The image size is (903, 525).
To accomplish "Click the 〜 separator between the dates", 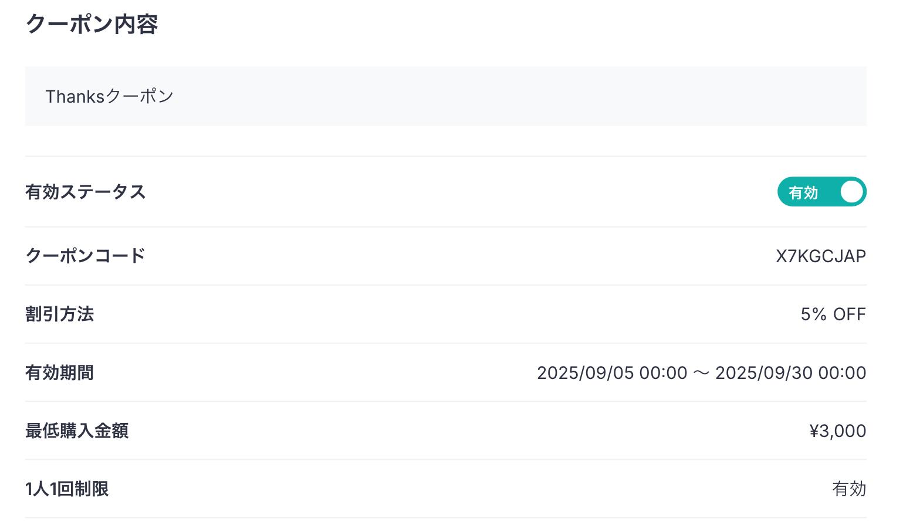I will click(x=701, y=373).
